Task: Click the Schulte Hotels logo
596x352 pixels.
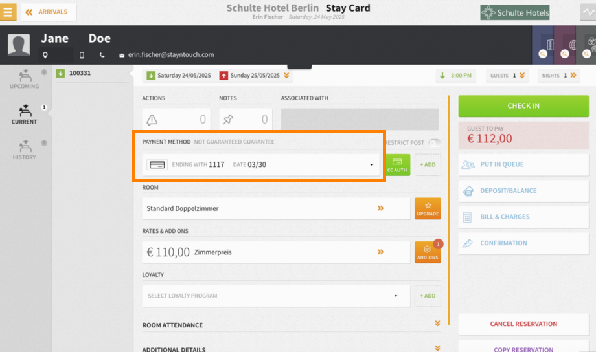Action: pos(514,12)
